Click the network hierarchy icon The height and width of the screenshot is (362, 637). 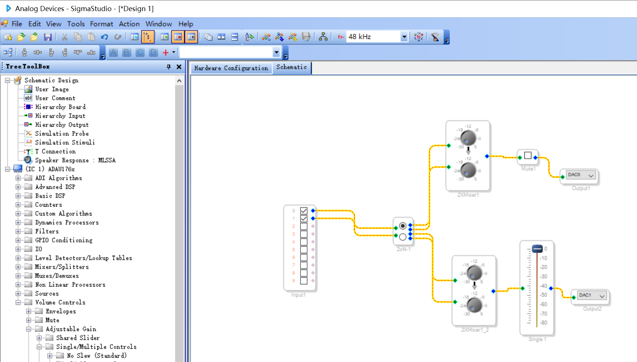323,37
